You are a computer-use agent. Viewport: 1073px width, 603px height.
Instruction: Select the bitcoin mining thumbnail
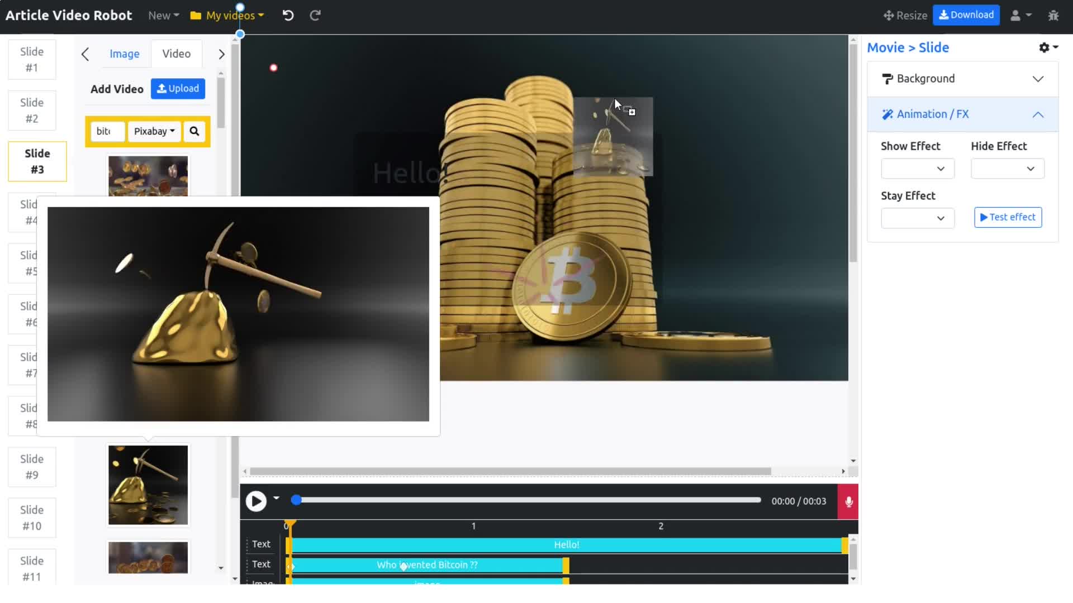[x=148, y=485]
